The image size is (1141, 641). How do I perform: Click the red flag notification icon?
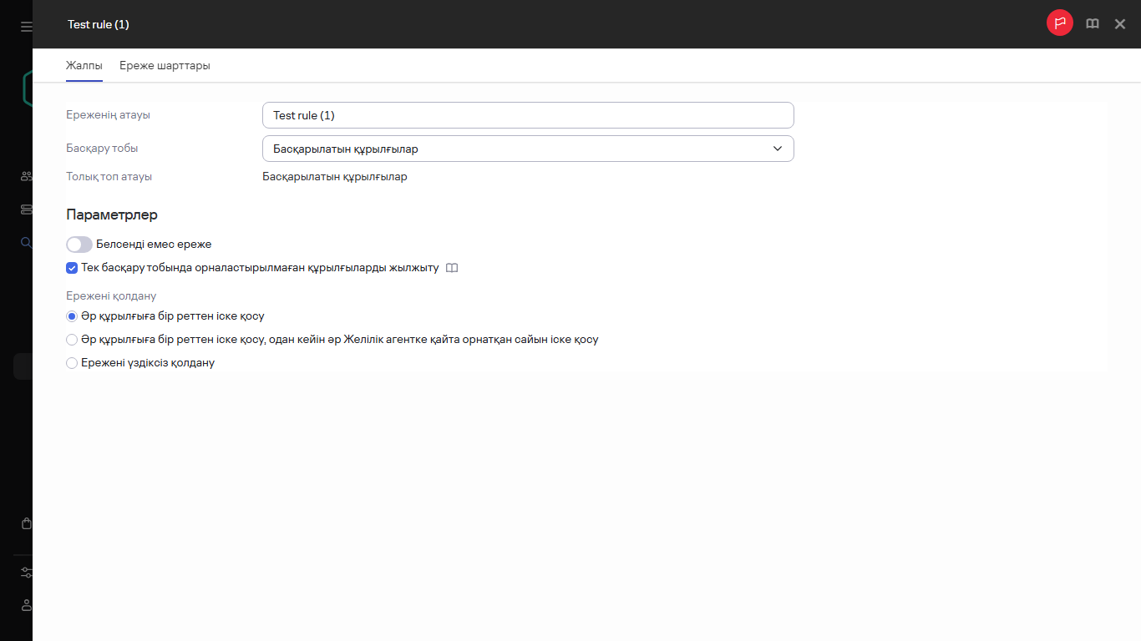point(1059,23)
